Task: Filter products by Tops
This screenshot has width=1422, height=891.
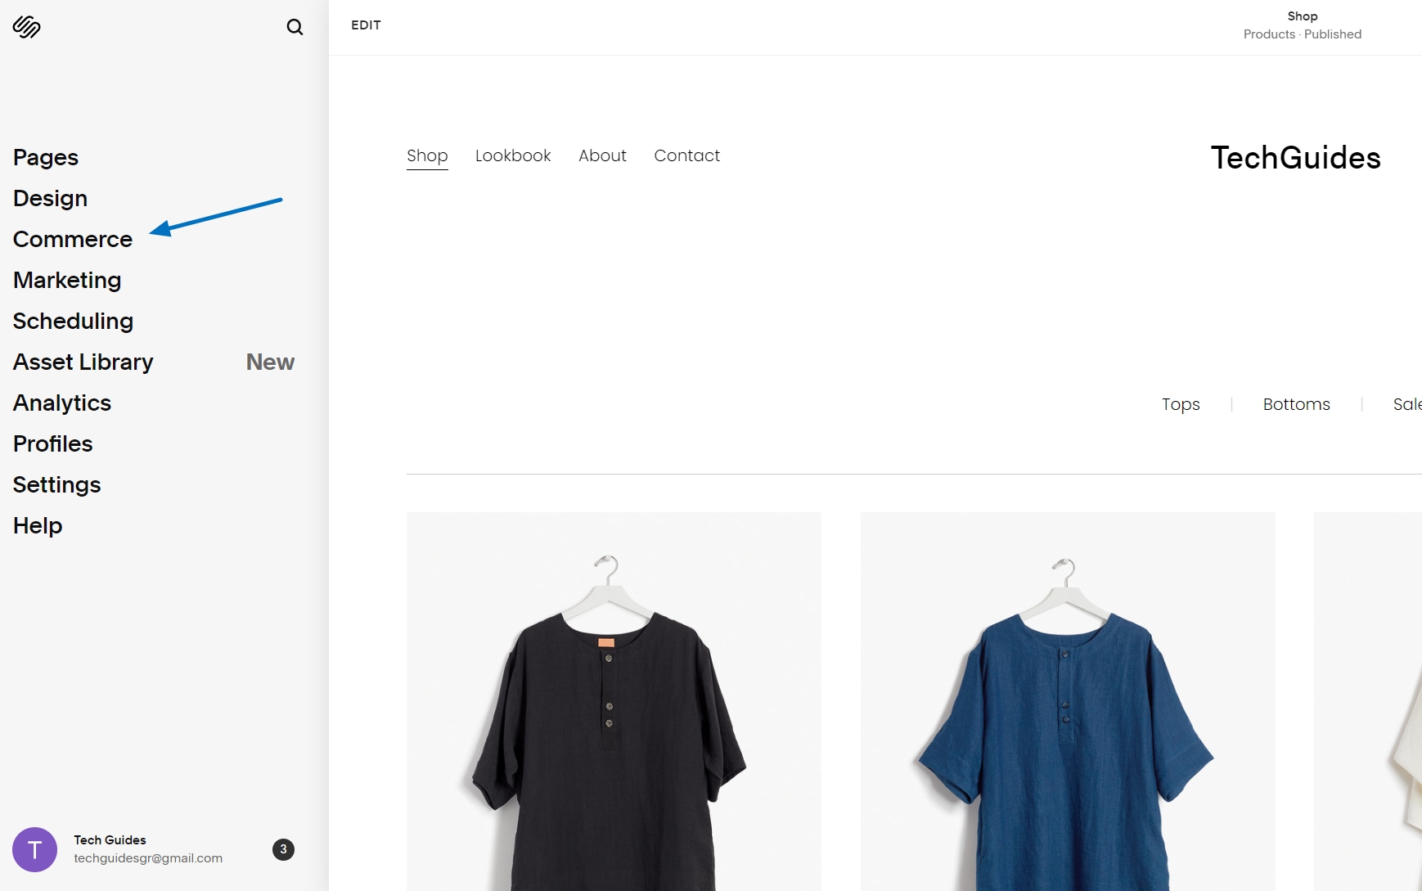Action: [x=1181, y=404]
